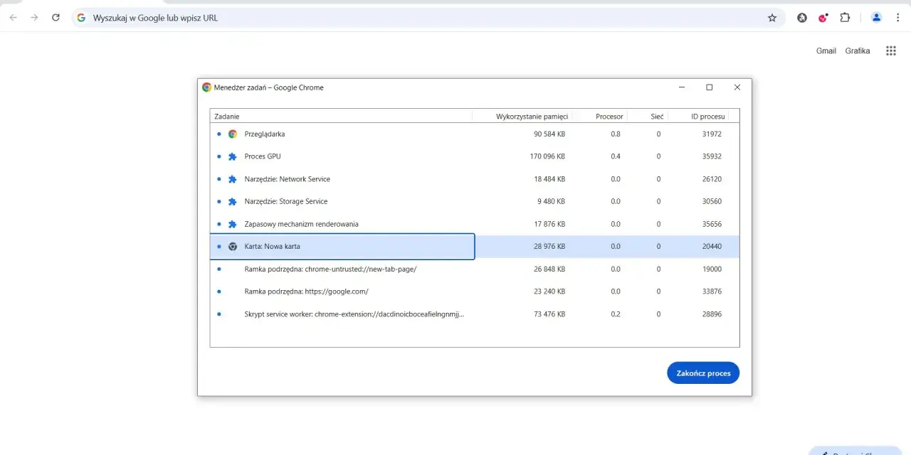Screen dimensions: 911x455
Task: Close the Menedżer zadań window
Action: (x=737, y=87)
